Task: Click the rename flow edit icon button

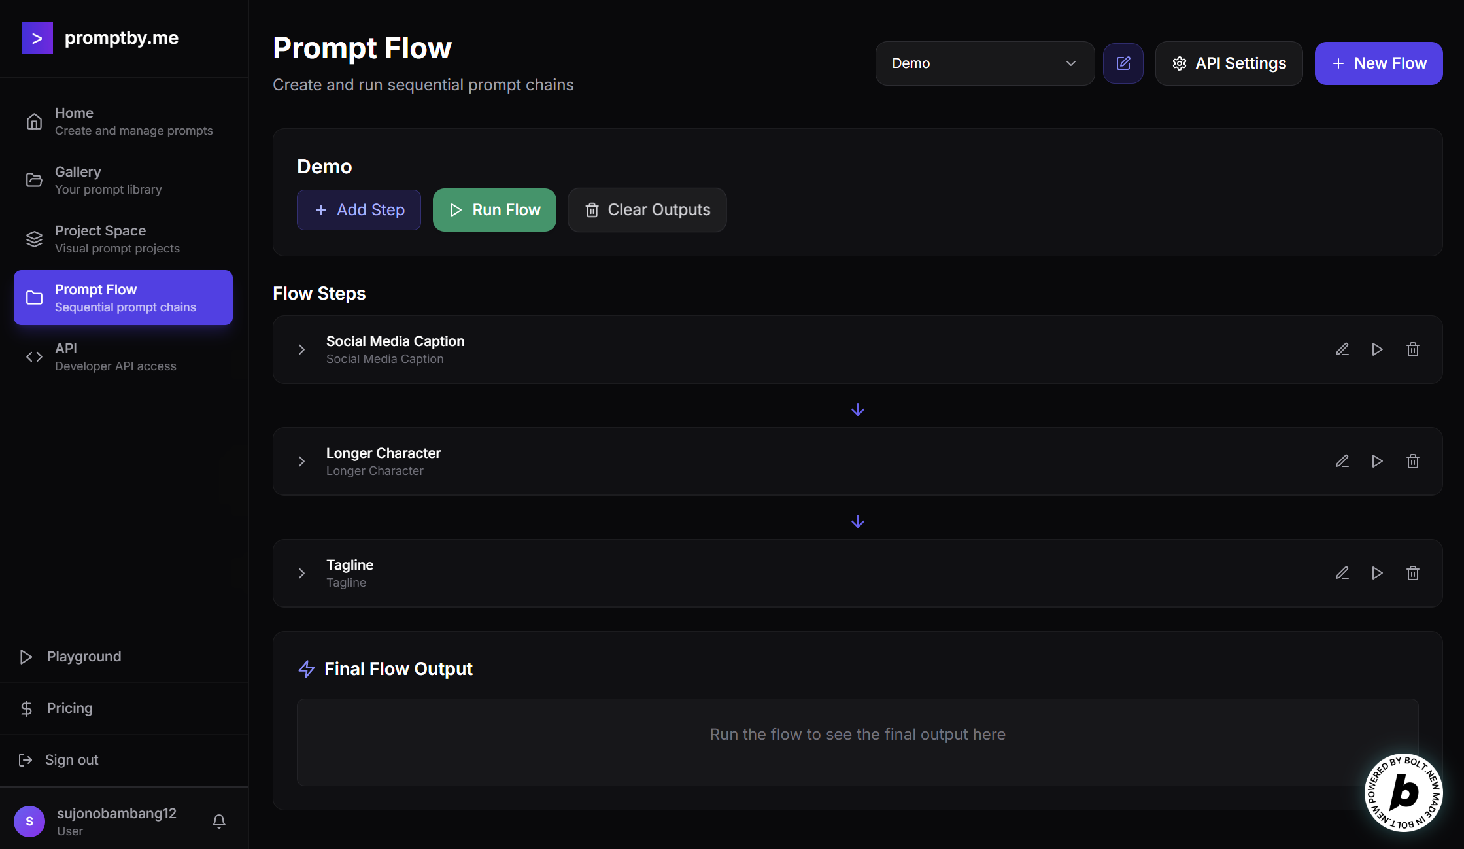Action: click(x=1123, y=63)
